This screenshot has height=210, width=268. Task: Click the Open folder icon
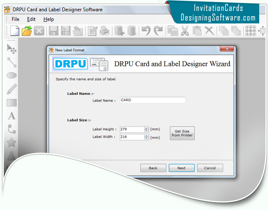[x=27, y=30]
